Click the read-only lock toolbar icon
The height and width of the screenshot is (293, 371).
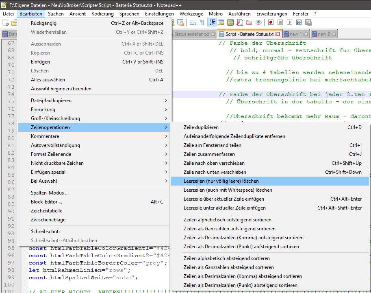pyautogui.click(x=180, y=22)
